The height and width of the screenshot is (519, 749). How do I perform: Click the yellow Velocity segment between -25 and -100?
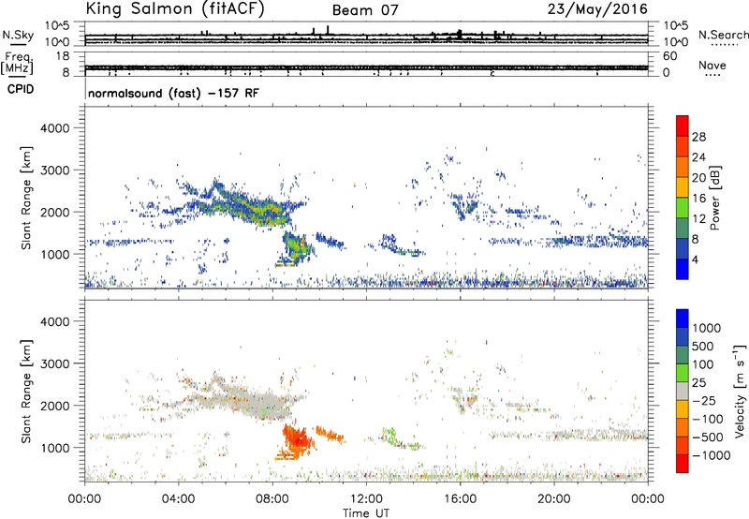point(683,409)
